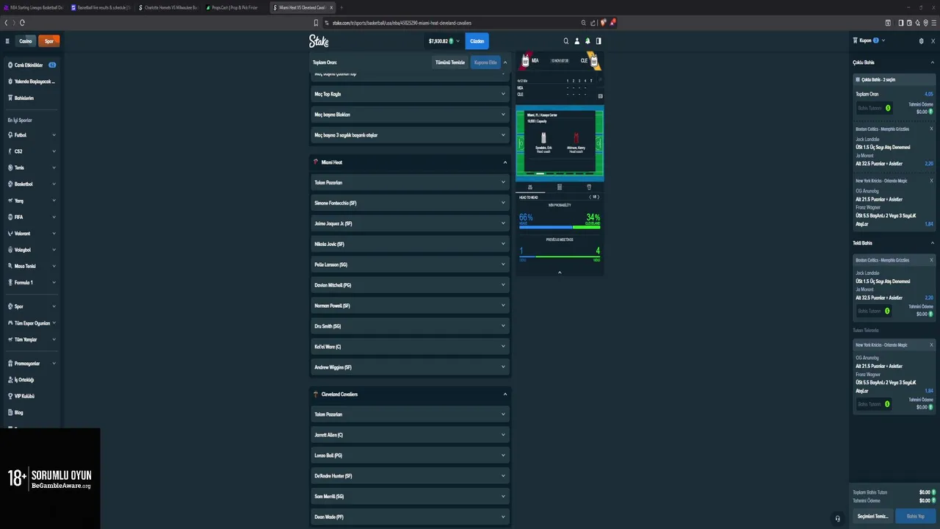Expand Simone Fontecchio (SF) market
Image resolution: width=940 pixels, height=529 pixels.
click(x=410, y=203)
